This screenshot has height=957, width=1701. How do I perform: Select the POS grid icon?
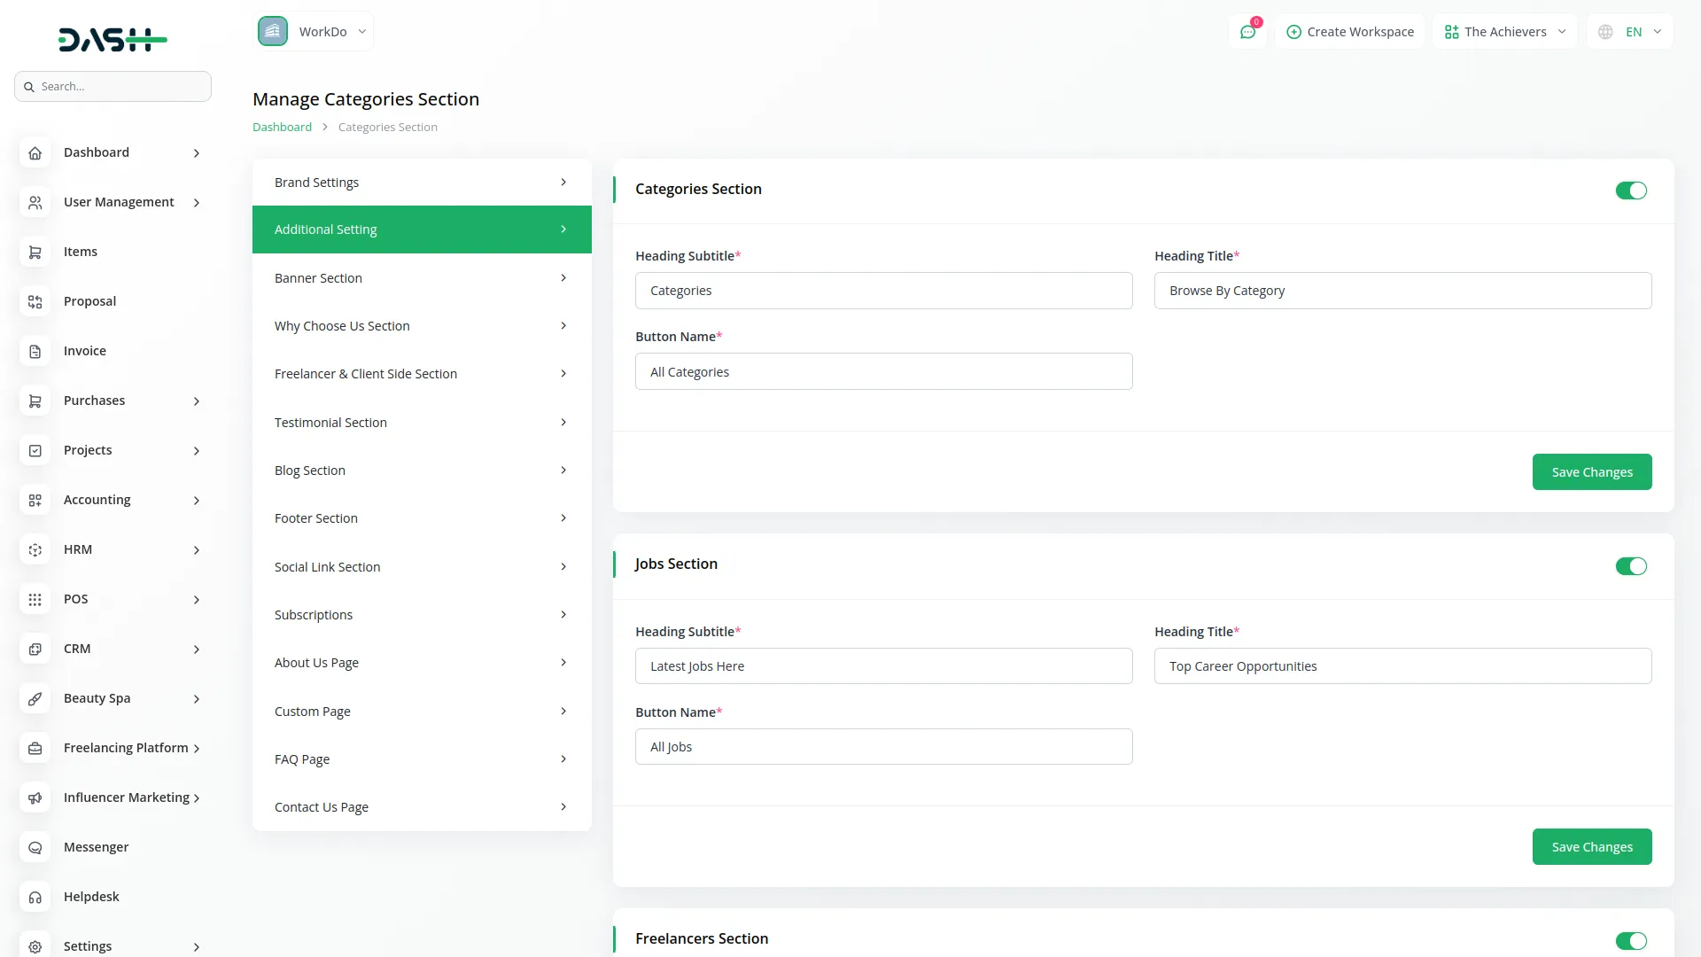(35, 599)
